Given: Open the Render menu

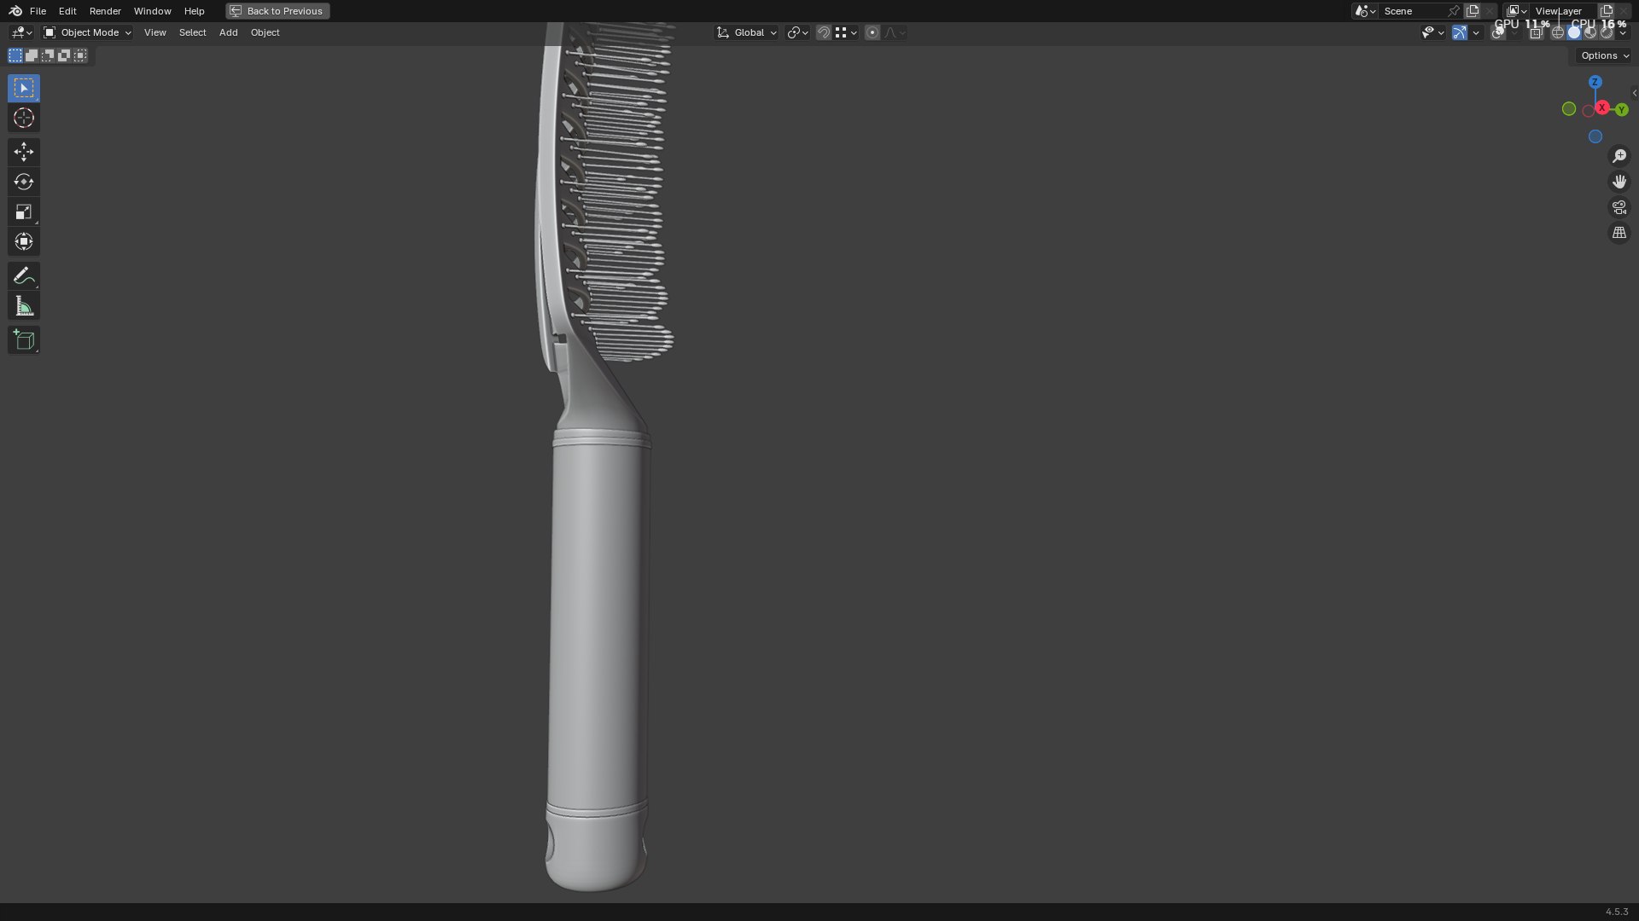Looking at the screenshot, I should click(105, 11).
